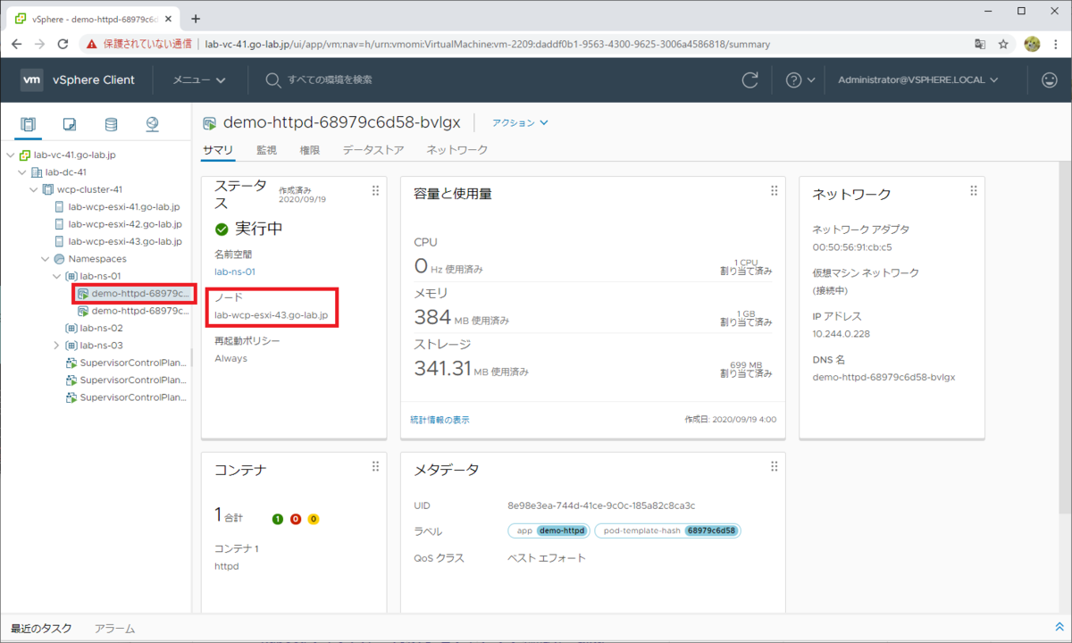Click the vSphere Client vm logo
1072x643 pixels.
32,79
